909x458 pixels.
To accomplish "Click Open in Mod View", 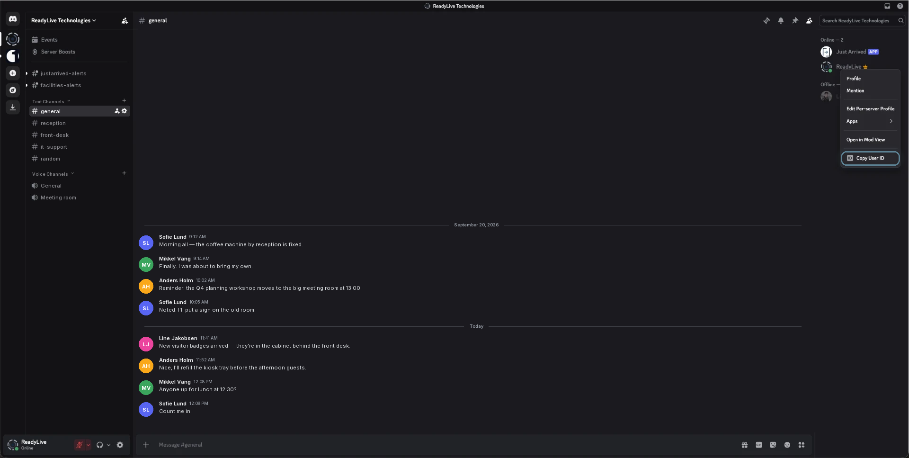I will [870, 140].
